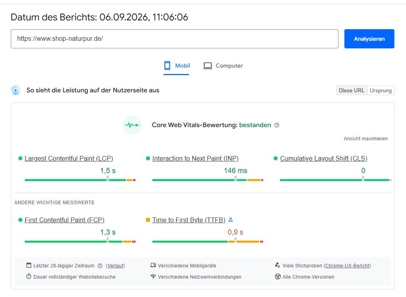406x297 pixels.
Task: Switch to the Computer tab
Action: 223,66
